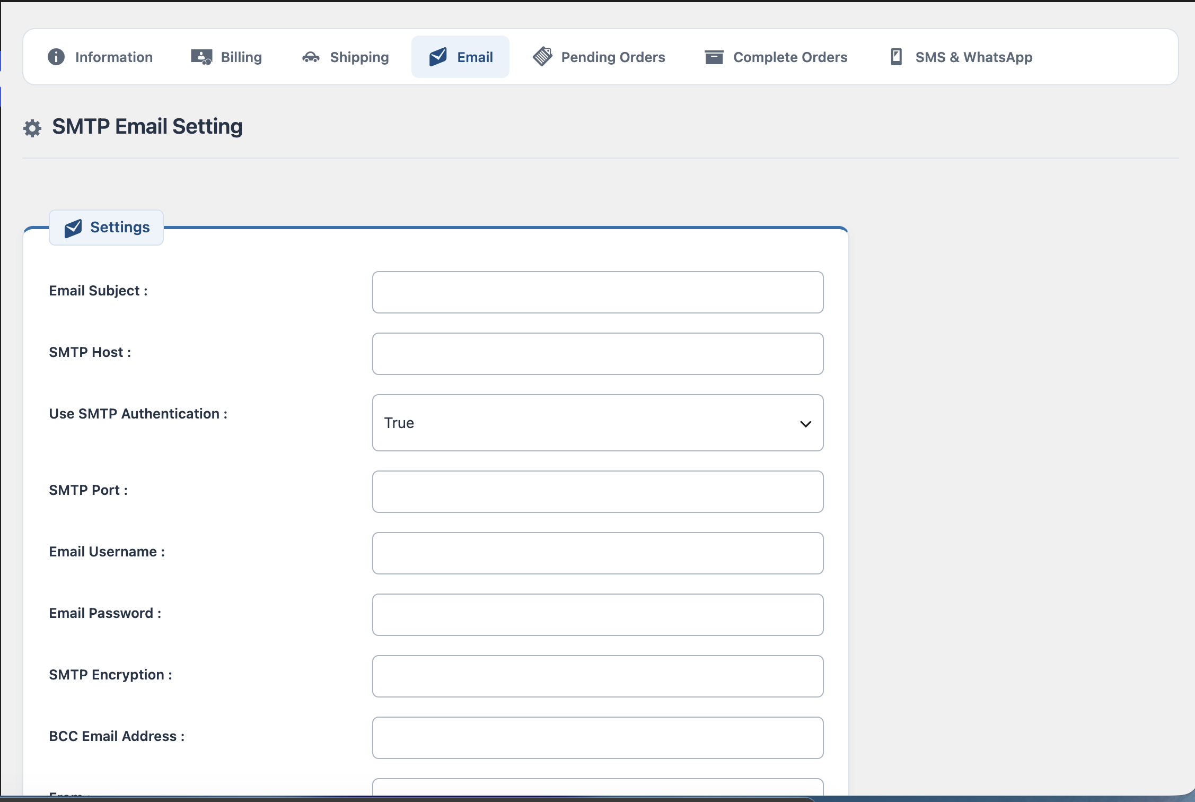Click the chevron arrow of the True dropdown
The image size is (1195, 802).
[x=805, y=424]
